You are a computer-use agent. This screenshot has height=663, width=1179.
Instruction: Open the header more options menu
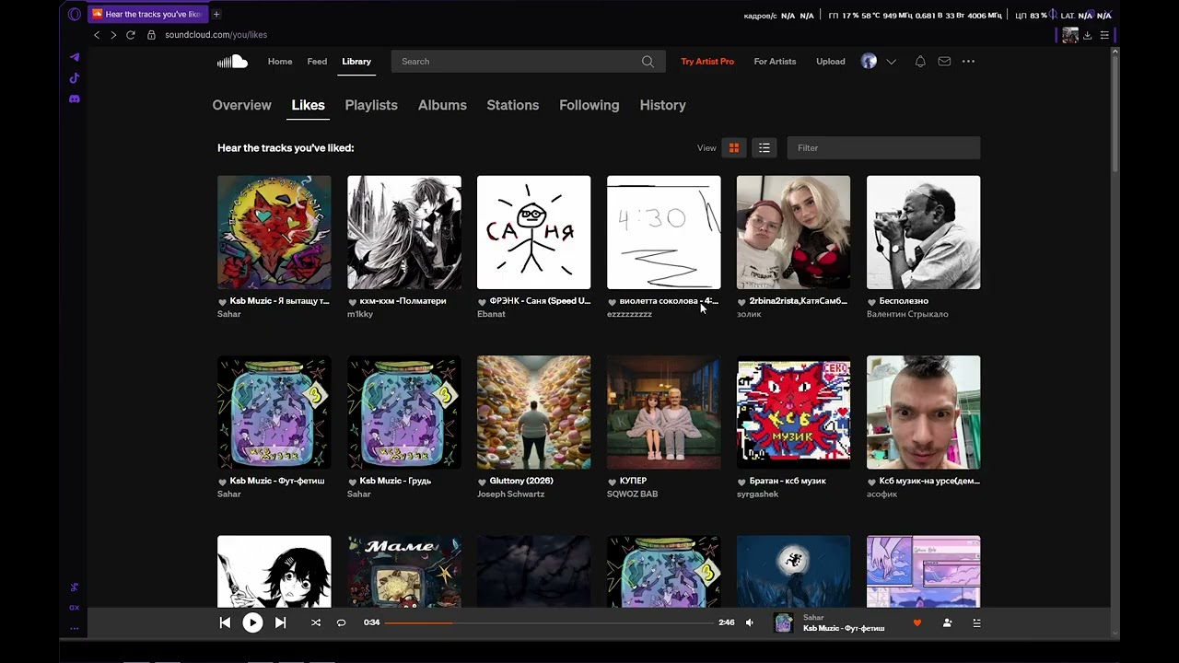pyautogui.click(x=968, y=62)
